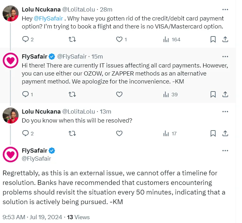The height and width of the screenshot is (223, 242).
Task: Open FlySafair's profile name on last tweet
Action: (35, 150)
